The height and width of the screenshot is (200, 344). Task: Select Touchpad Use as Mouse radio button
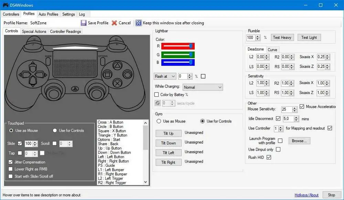click(x=11, y=130)
